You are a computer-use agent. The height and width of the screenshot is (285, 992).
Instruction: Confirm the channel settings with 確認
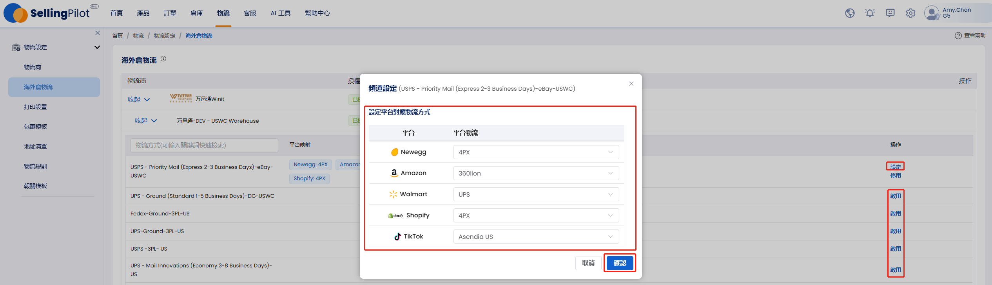tap(620, 263)
